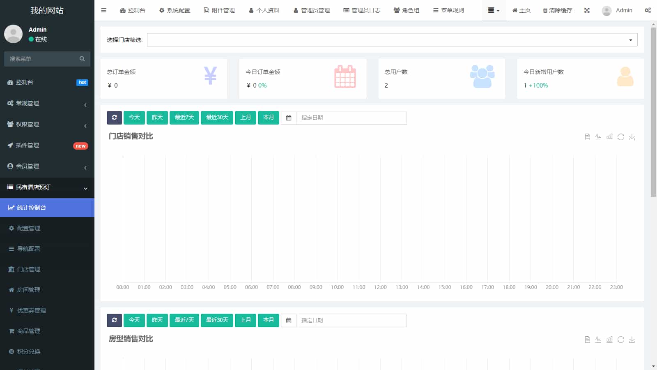Click the search icon in menu search box

[82, 59]
